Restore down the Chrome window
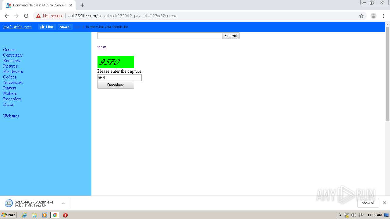 (x=372, y=3)
